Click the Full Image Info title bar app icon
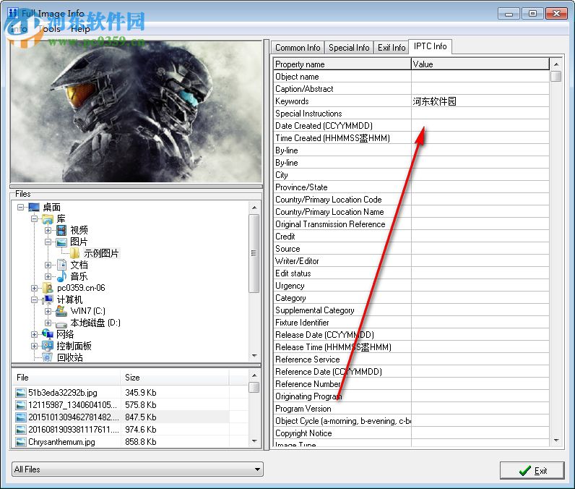Image resolution: width=575 pixels, height=489 pixels. click(x=13, y=13)
